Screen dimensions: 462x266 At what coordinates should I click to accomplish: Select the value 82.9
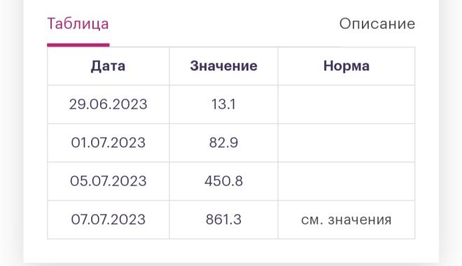coord(223,143)
